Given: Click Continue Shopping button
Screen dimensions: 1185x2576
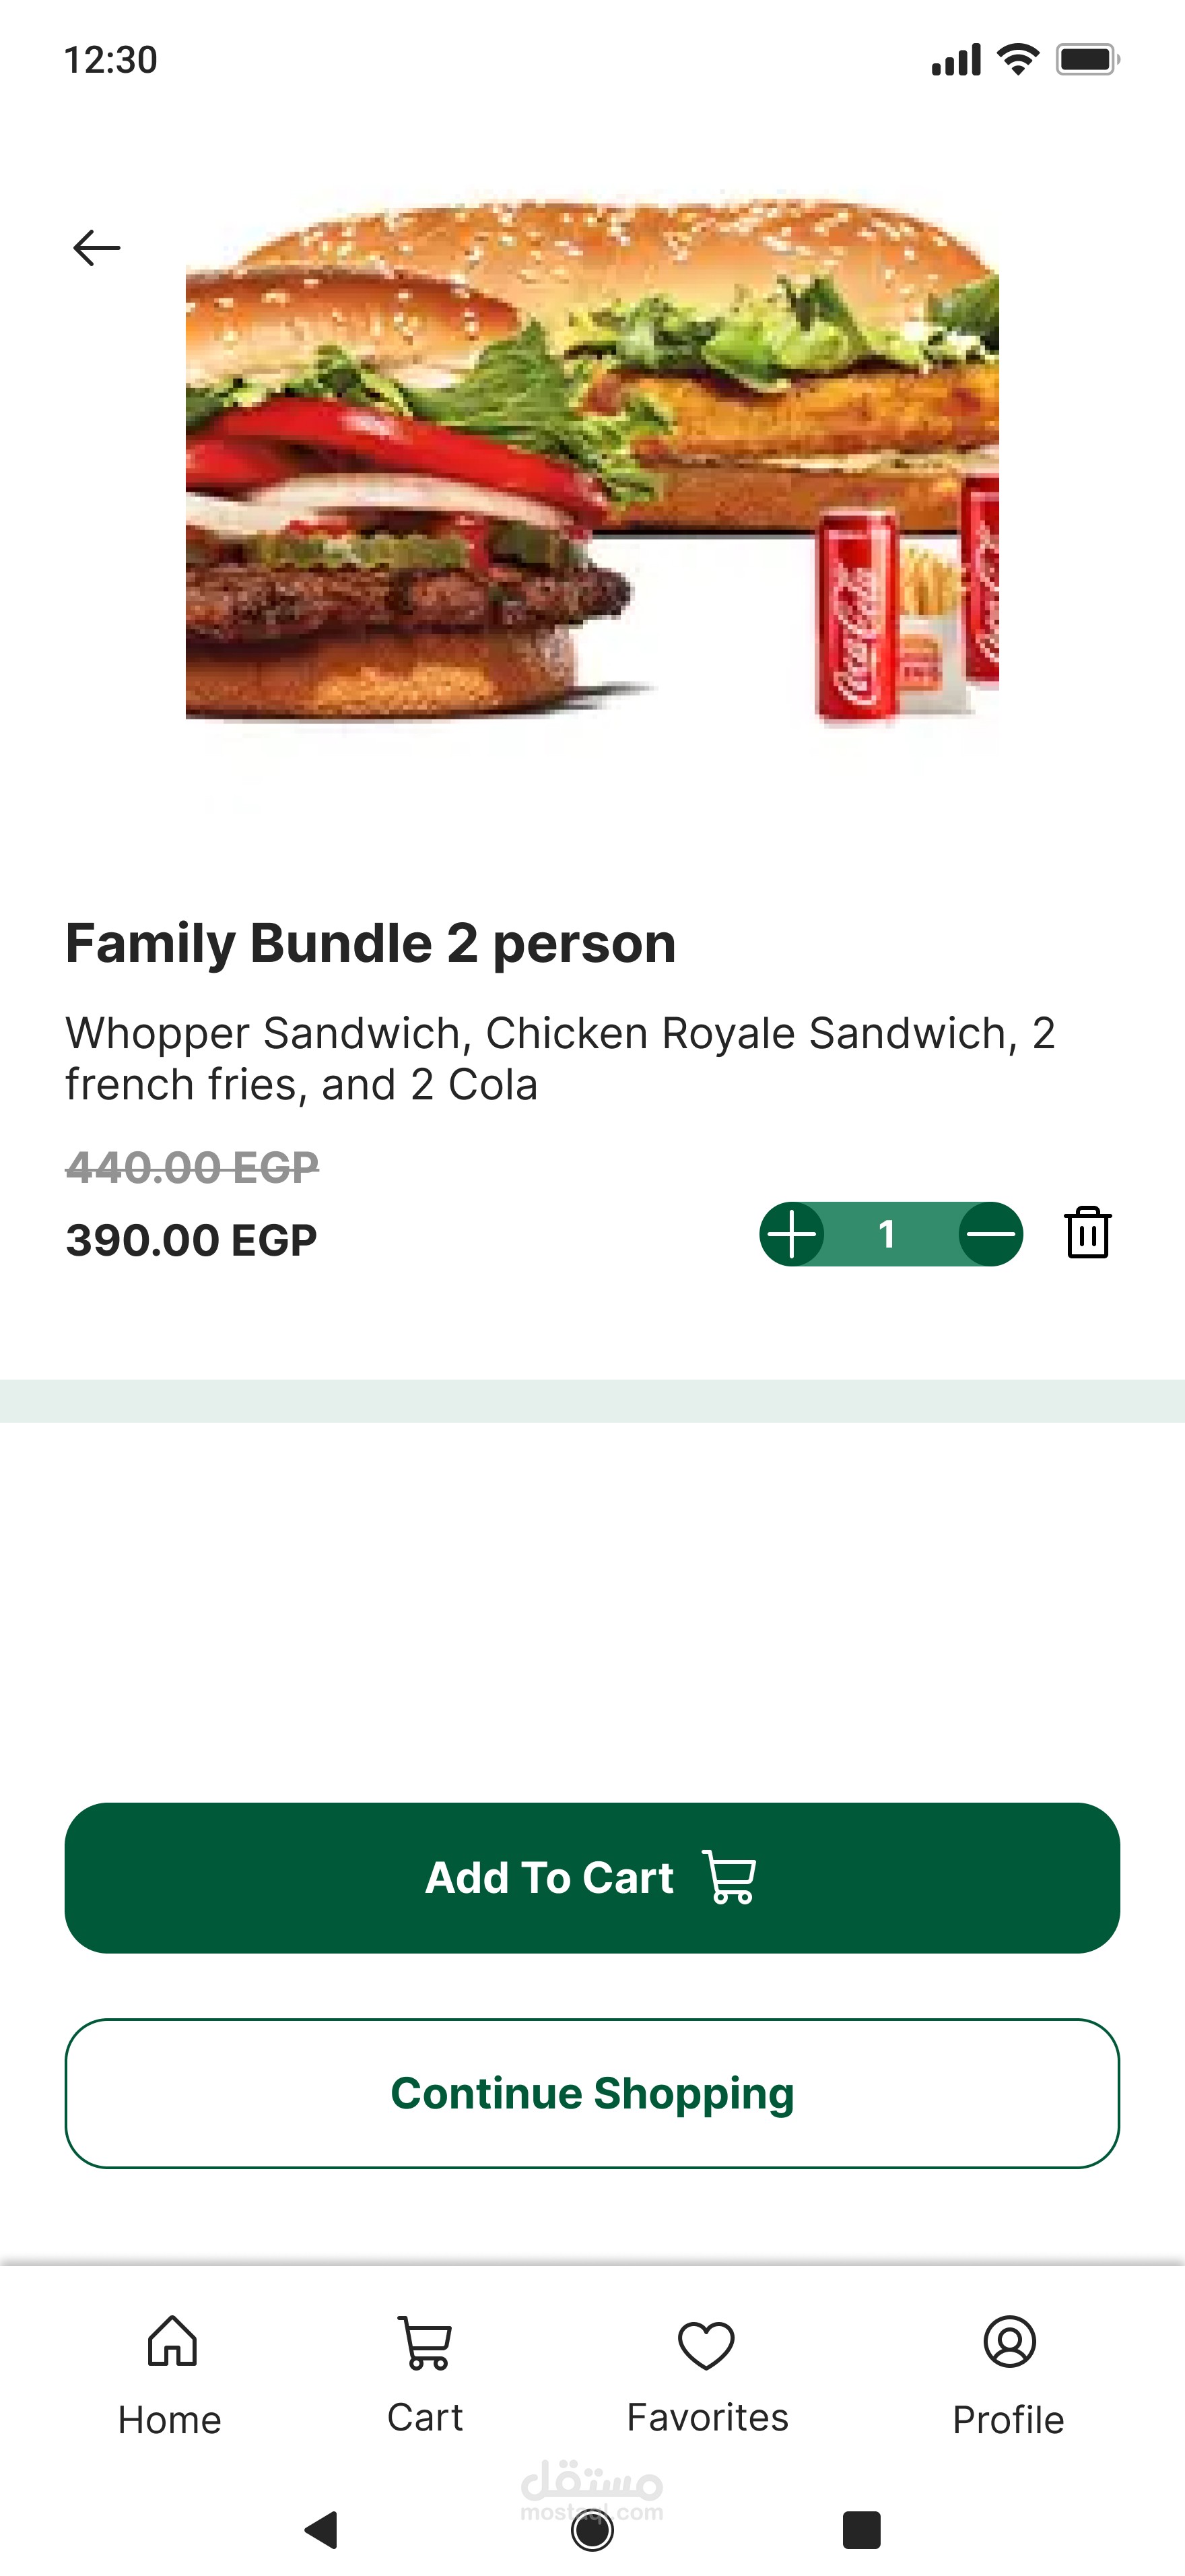Looking at the screenshot, I should [x=592, y=2093].
